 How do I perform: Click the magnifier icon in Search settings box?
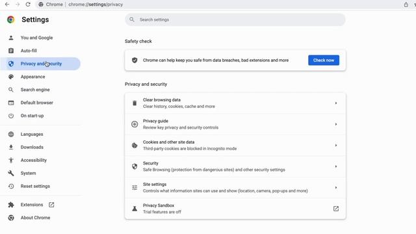click(132, 19)
